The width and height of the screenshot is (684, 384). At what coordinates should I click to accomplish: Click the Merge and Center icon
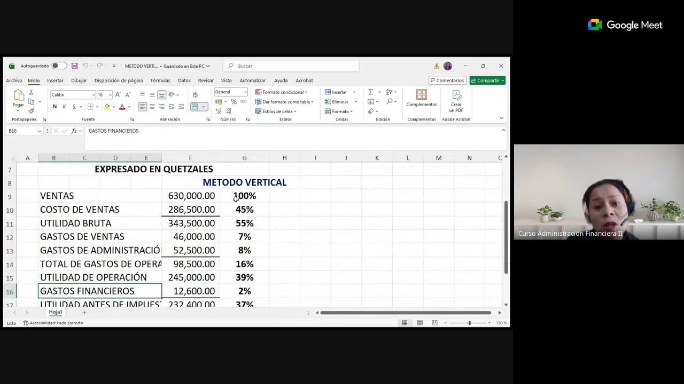(x=195, y=107)
